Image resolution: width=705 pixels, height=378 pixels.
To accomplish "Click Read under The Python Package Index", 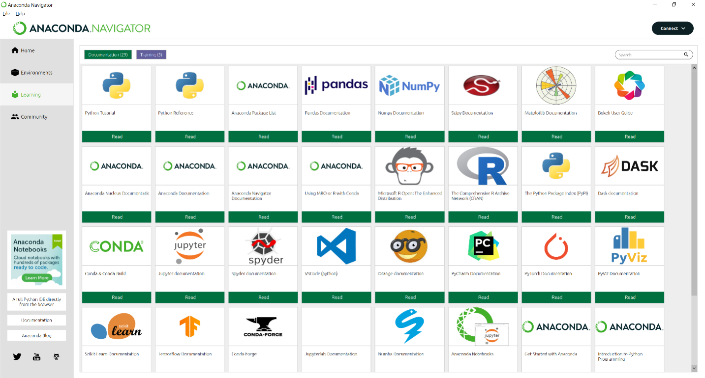I will tap(556, 217).
